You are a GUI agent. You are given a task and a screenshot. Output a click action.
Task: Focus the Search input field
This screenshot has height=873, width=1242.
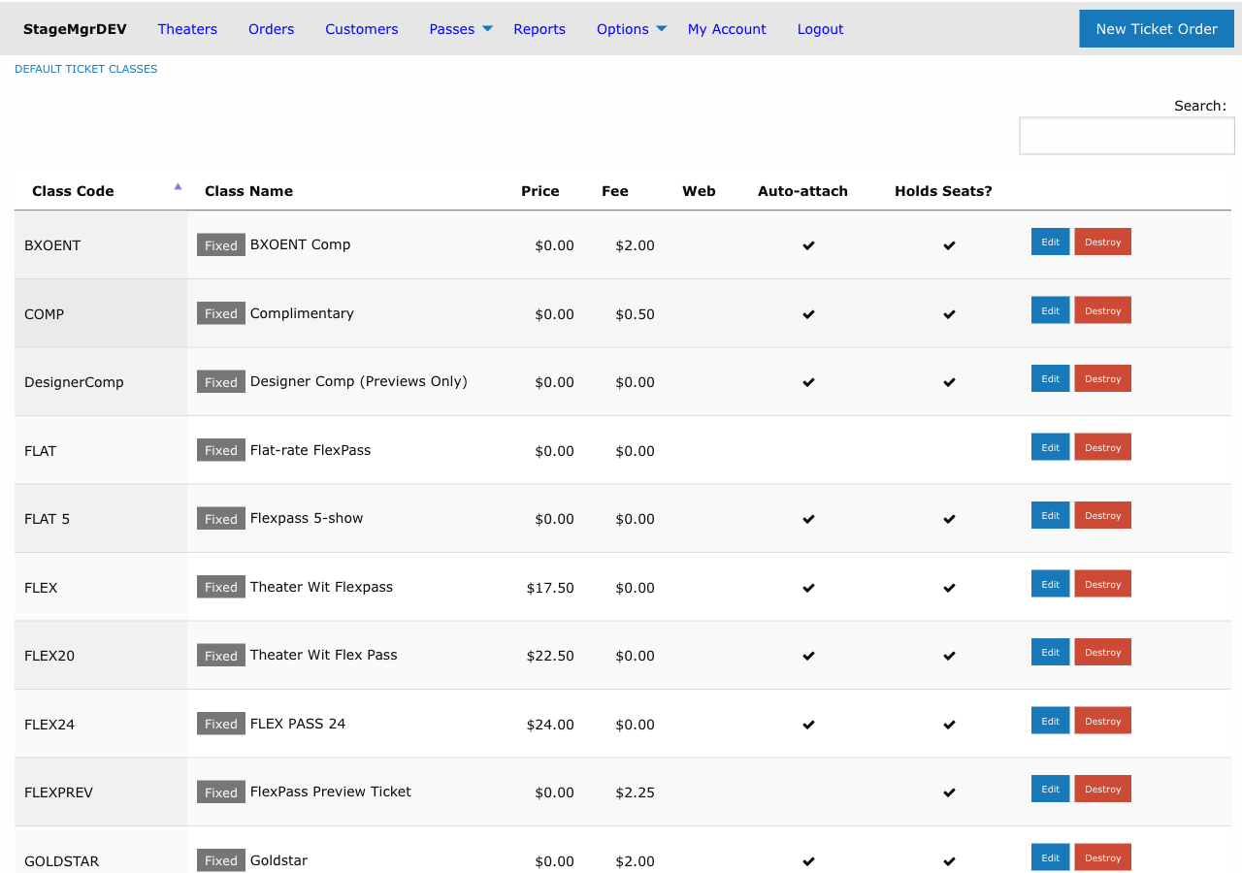[1127, 136]
